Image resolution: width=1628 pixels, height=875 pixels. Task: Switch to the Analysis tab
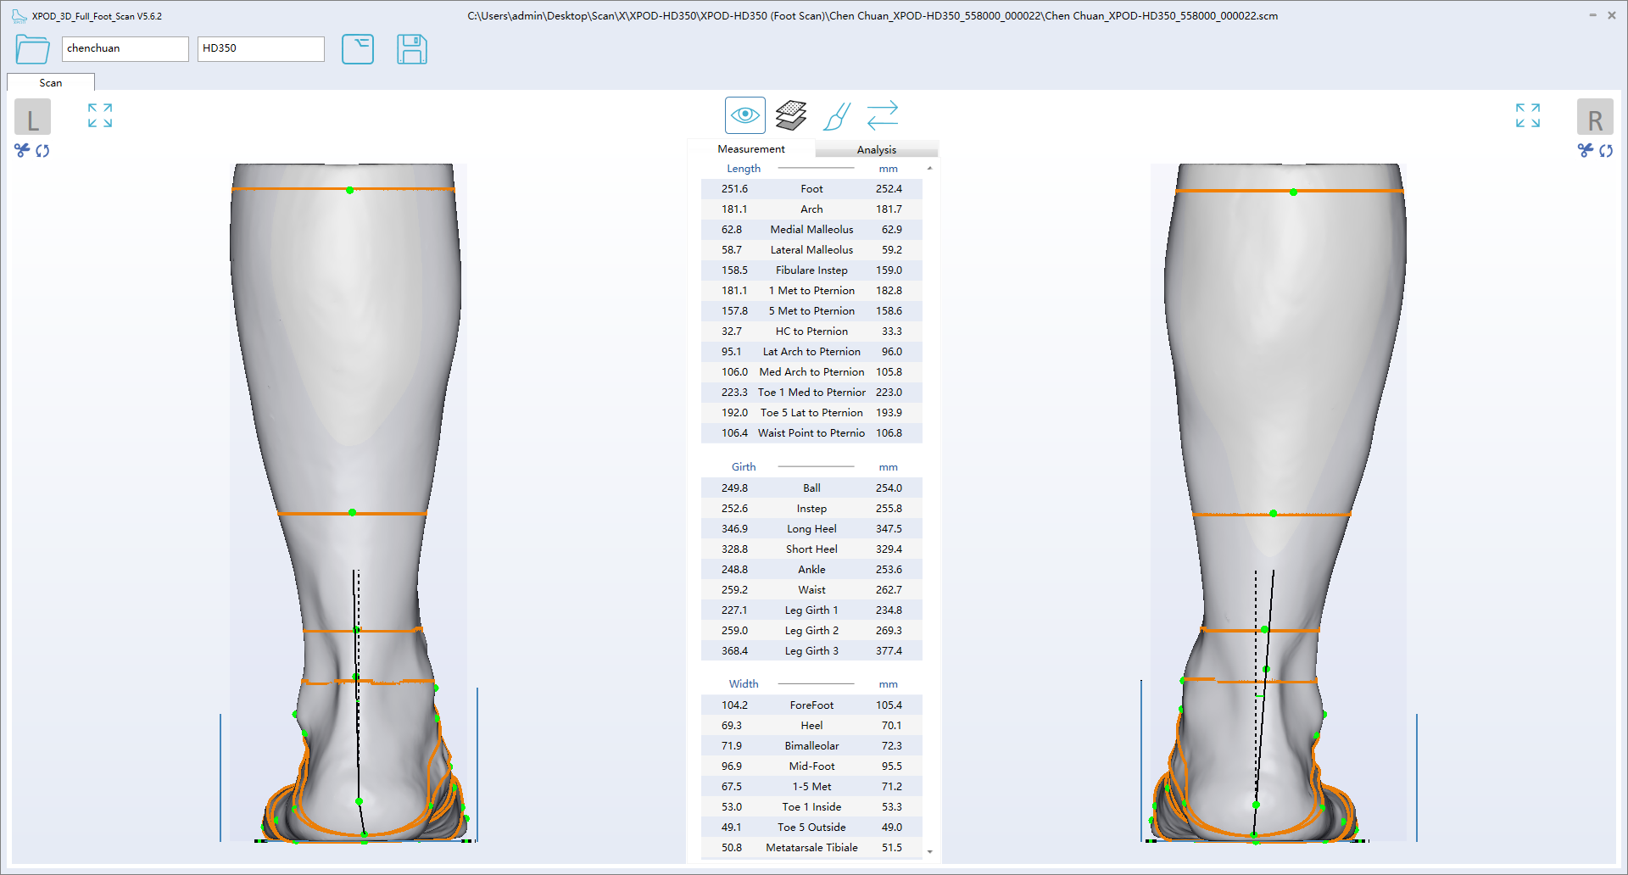tap(876, 149)
